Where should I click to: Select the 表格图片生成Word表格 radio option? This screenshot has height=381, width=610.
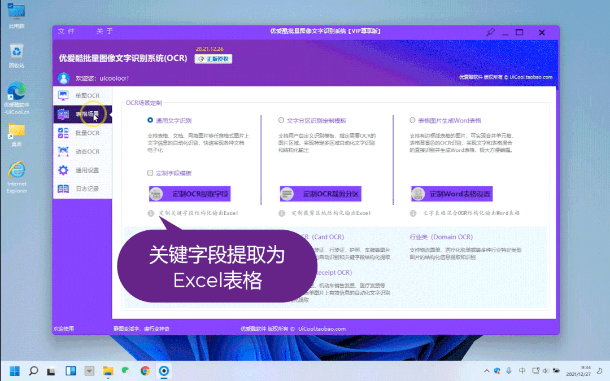click(412, 121)
